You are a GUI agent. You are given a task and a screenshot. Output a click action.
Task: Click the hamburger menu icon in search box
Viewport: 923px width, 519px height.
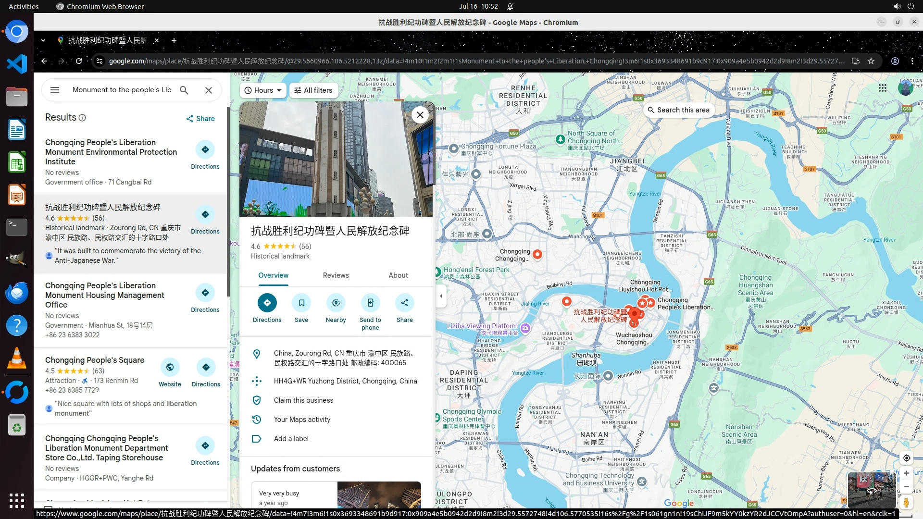coord(55,90)
